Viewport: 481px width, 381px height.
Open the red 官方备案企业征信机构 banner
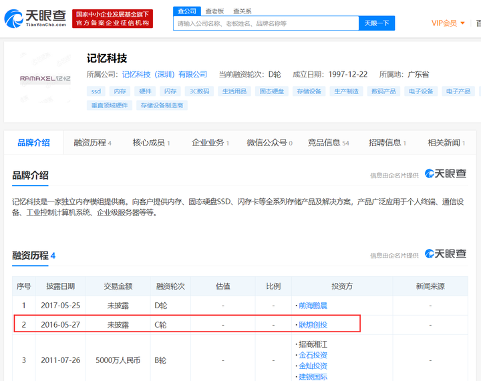click(x=113, y=19)
